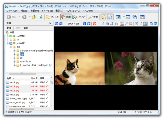This screenshot has height=119, width=164.
Task: Toggle the folder tree pane icon
Action: click(x=104, y=17)
